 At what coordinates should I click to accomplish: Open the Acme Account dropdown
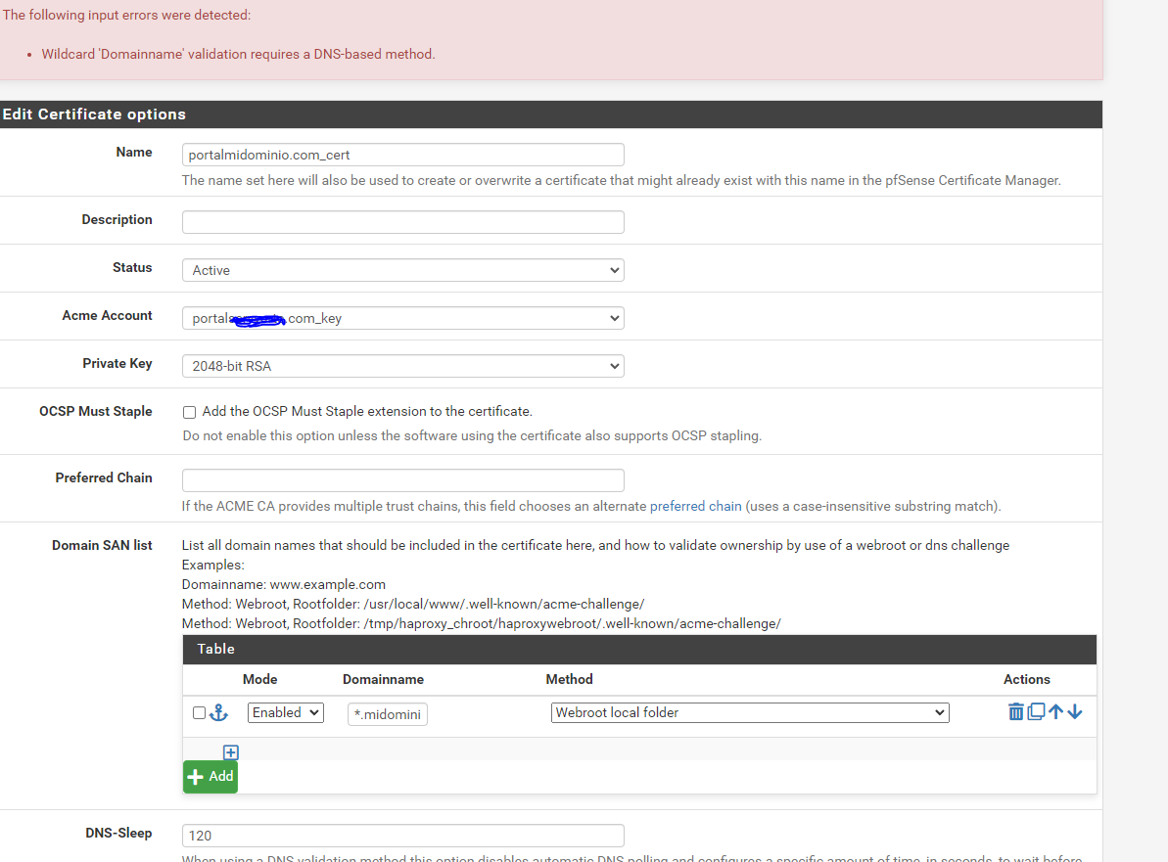(403, 318)
